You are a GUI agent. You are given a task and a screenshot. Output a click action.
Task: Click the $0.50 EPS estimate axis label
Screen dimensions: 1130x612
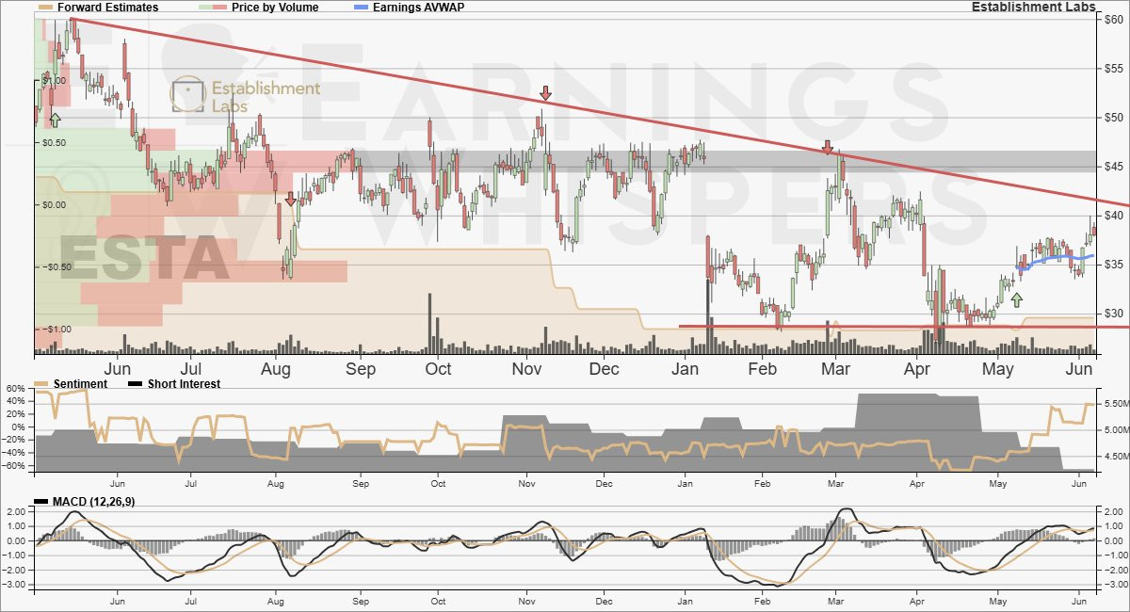pos(55,142)
